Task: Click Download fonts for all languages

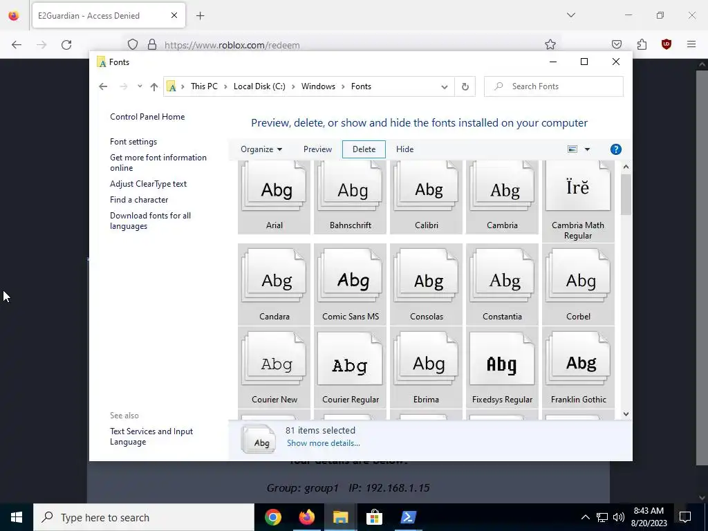Action: (150, 221)
